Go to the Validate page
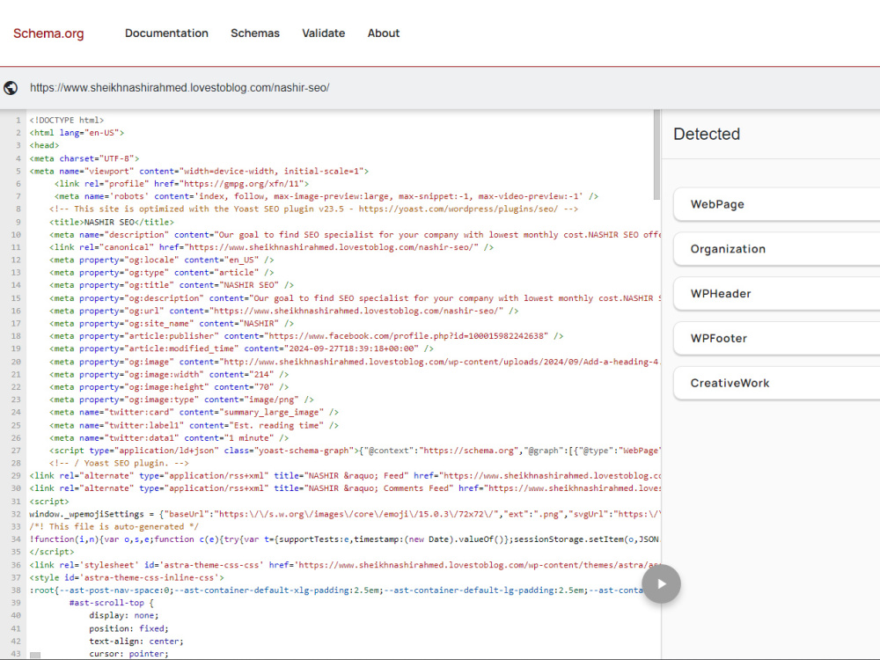 tap(323, 33)
